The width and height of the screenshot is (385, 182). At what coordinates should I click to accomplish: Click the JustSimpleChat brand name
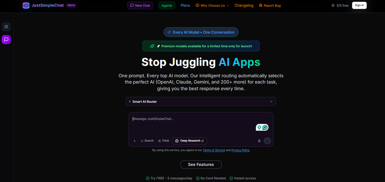point(48,5)
